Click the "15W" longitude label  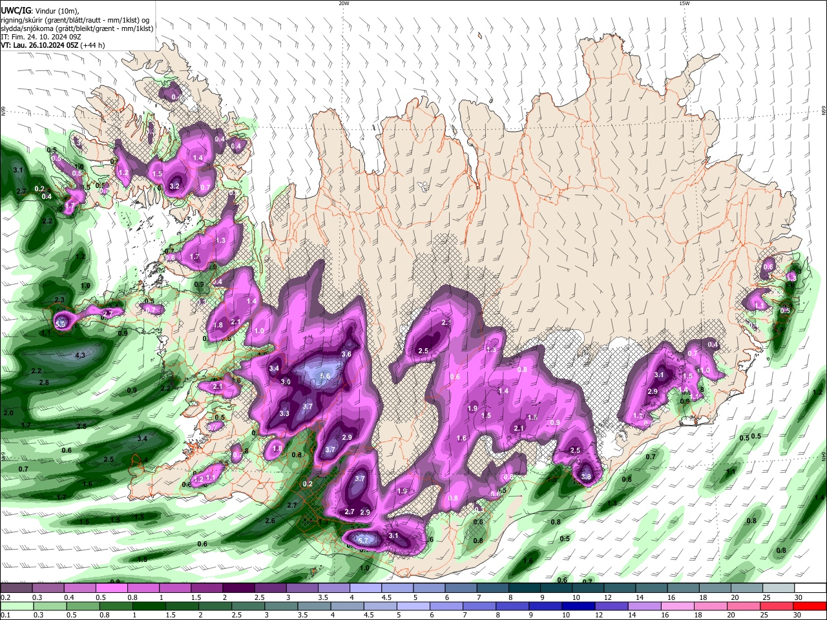pos(684,3)
